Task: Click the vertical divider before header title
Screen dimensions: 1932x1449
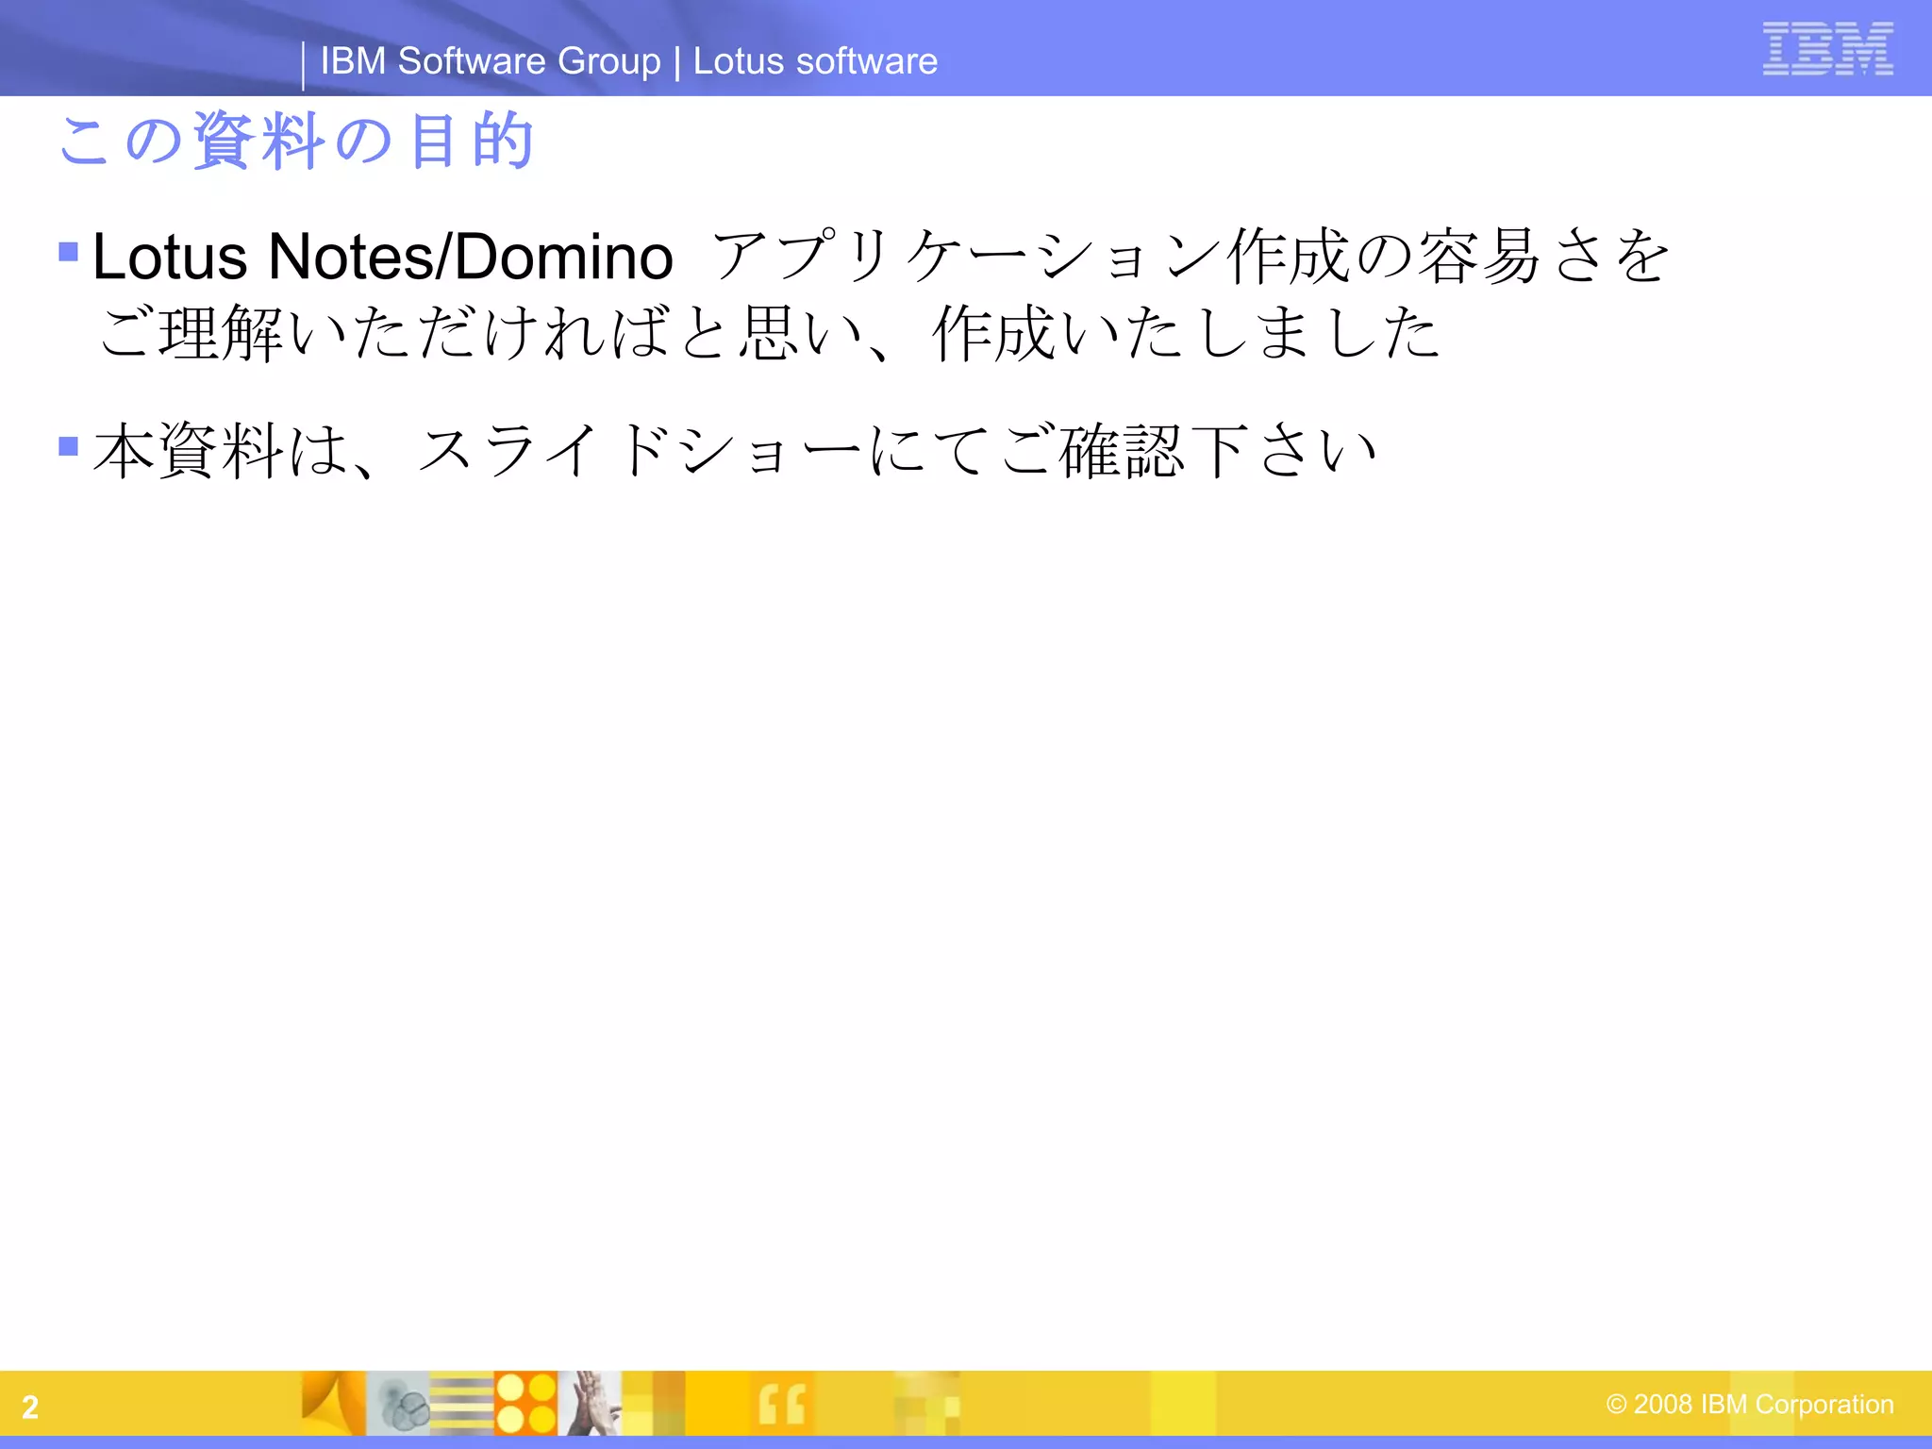Action: pyautogui.click(x=303, y=66)
